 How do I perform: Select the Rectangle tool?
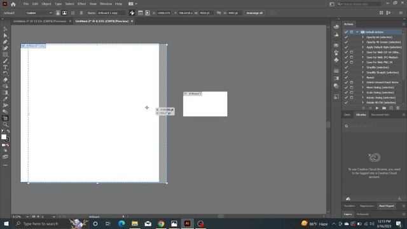pyautogui.click(x=5, y=55)
